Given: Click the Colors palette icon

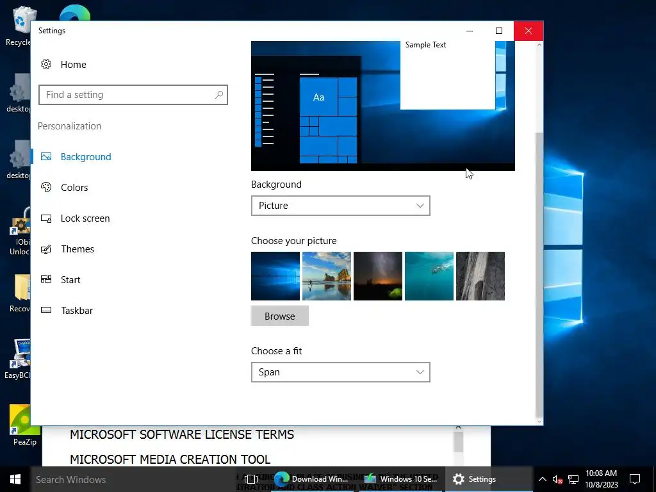Looking at the screenshot, I should [46, 187].
